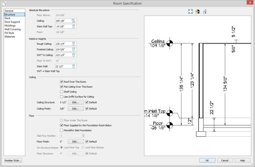Click the wrench icon beside Rough Ceiling

pos(73,44)
